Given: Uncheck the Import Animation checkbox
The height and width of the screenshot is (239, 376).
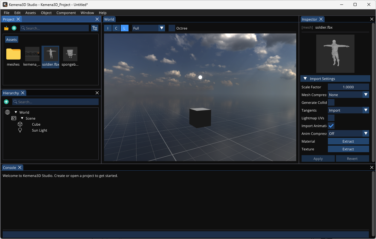Looking at the screenshot, I should [331, 126].
